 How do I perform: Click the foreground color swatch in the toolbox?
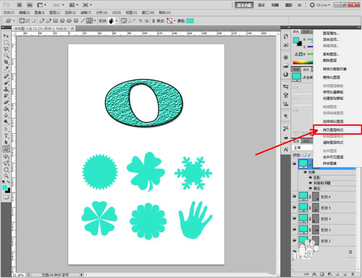tap(5, 187)
